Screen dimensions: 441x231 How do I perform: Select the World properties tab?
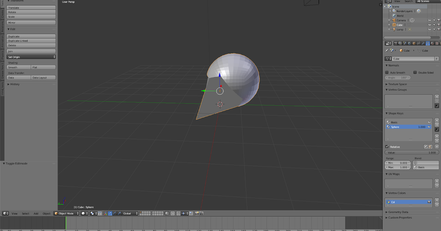[409, 43]
